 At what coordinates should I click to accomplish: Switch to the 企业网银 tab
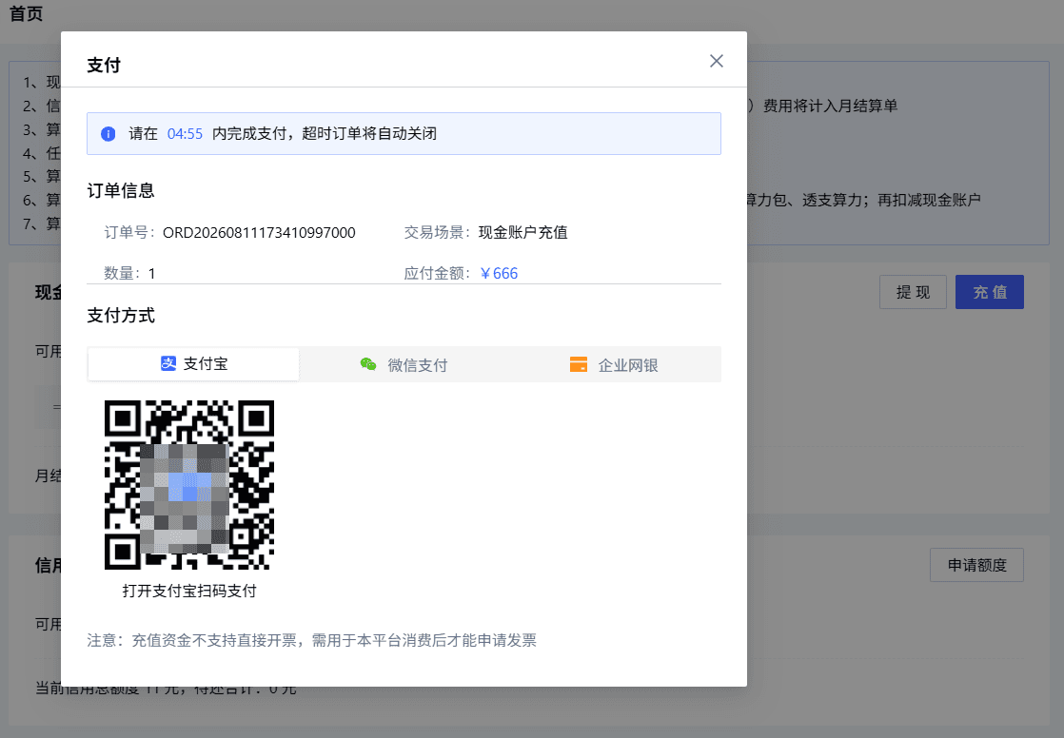pos(614,365)
